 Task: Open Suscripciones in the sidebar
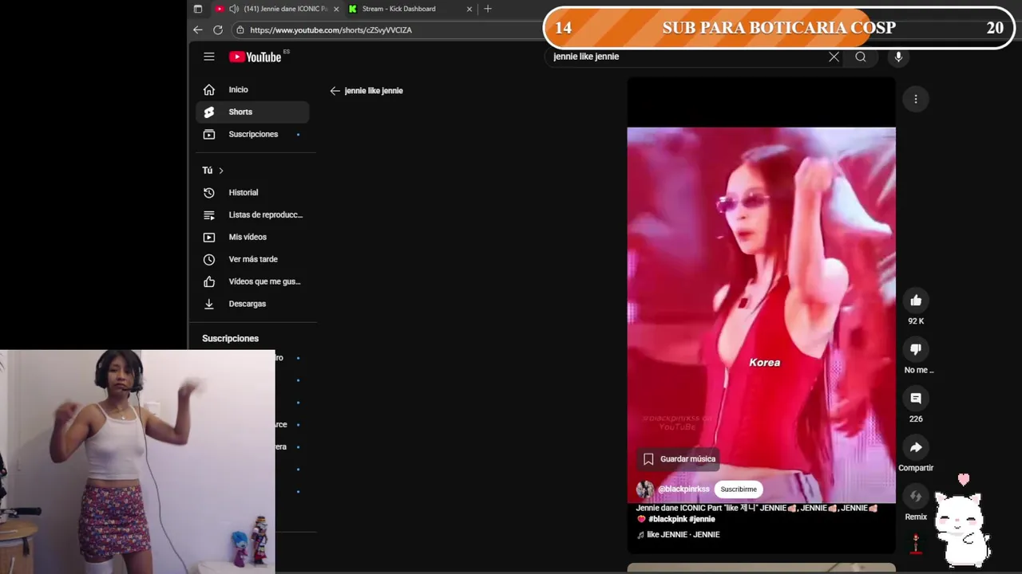pyautogui.click(x=252, y=134)
